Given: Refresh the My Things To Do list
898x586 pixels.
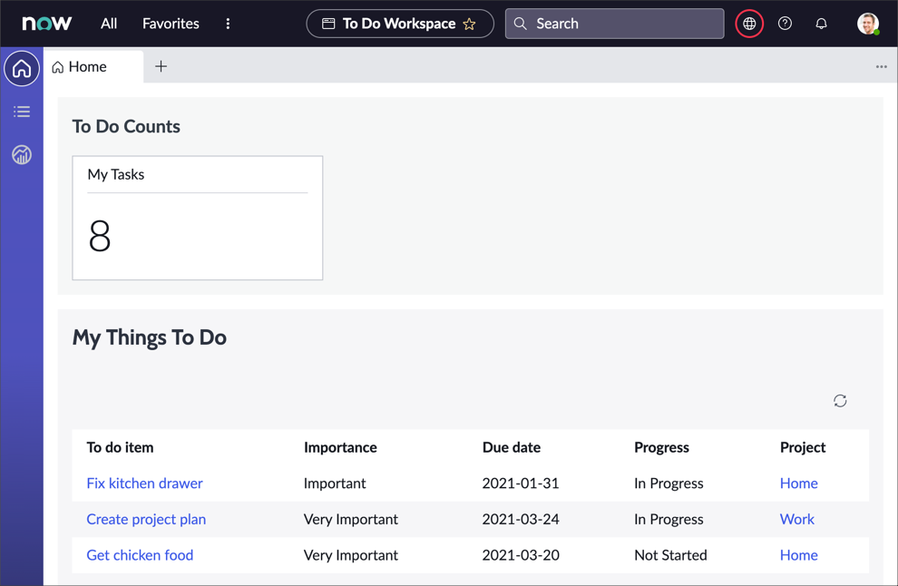Looking at the screenshot, I should tap(840, 400).
